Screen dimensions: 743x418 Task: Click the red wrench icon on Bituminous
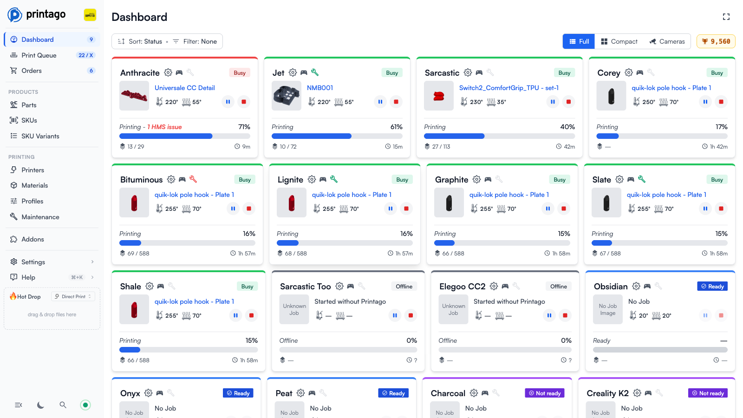193,179
